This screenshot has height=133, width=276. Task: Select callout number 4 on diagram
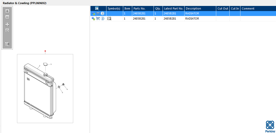(x=67, y=89)
